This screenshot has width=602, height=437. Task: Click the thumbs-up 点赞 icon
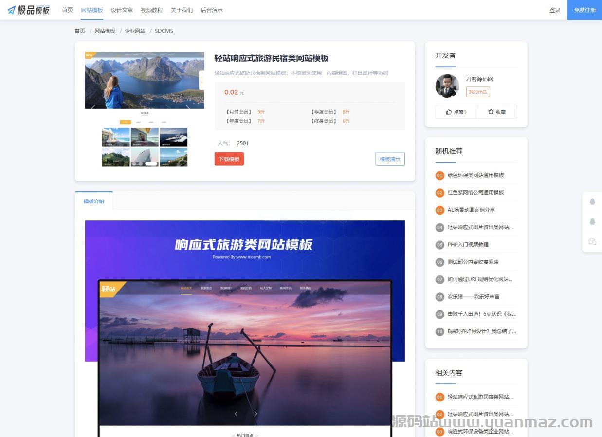(449, 112)
